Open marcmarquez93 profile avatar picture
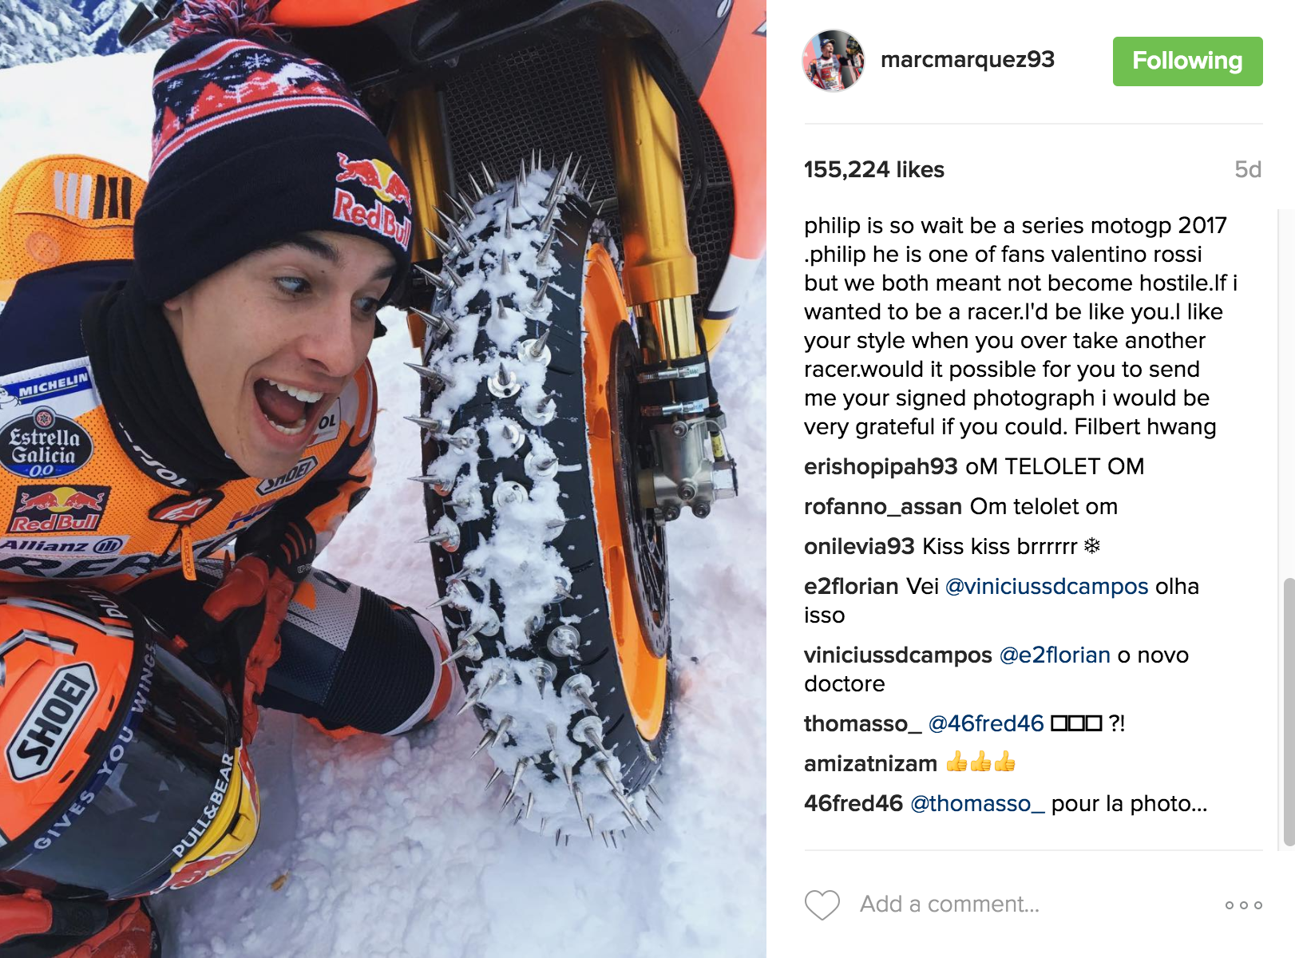 (833, 61)
